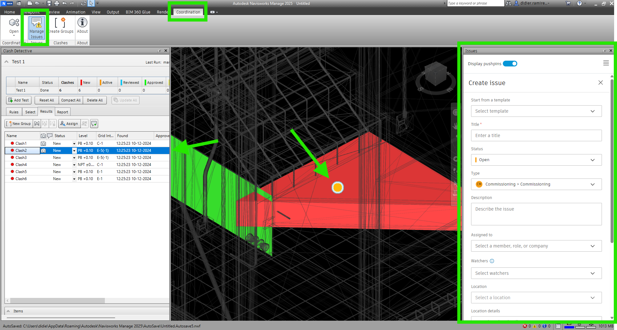
Task: Click the Print icon in quick access toolbar
Action: (x=57, y=3)
